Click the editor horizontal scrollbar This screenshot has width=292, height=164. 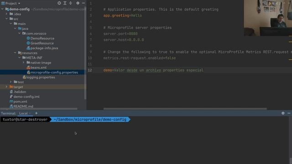pyautogui.click(x=185, y=109)
